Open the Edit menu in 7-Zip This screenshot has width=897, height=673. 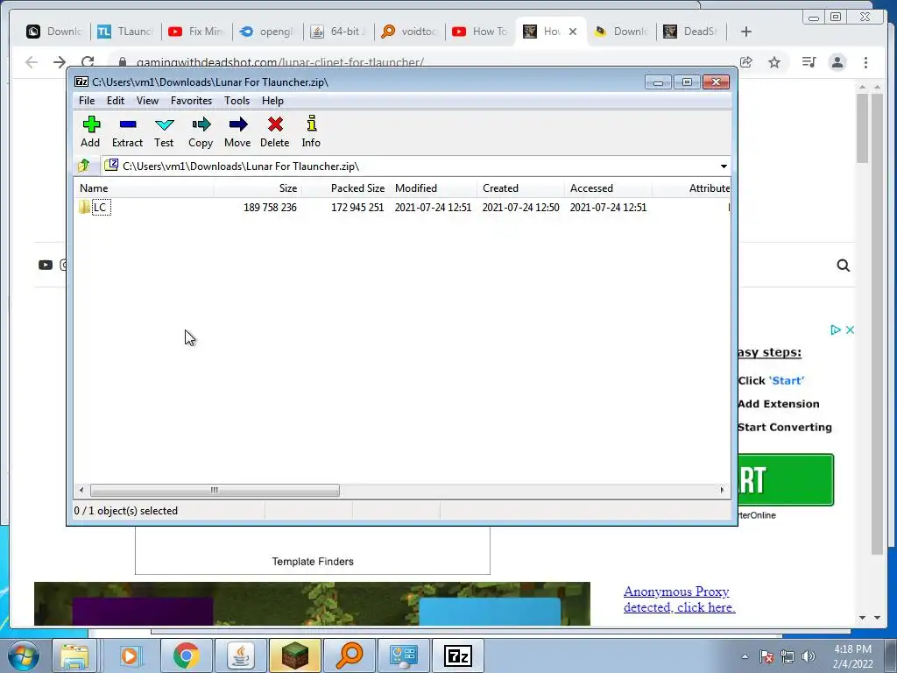click(116, 101)
